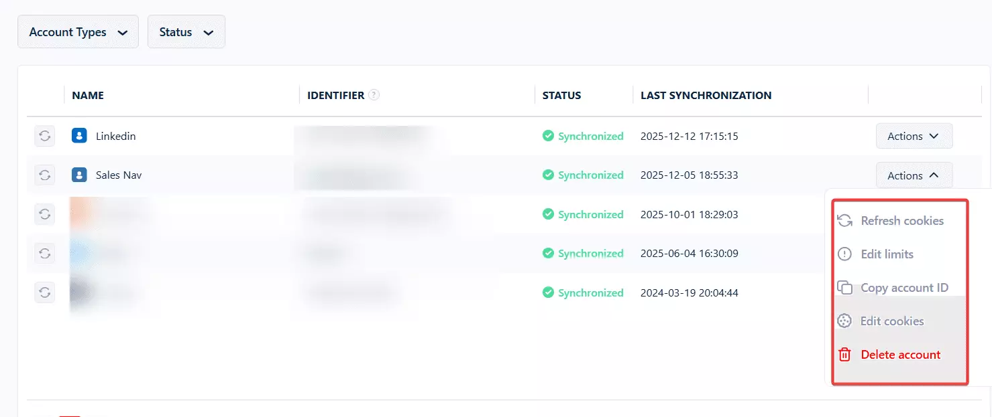Click Delete account to remove the Sales Nav account
Screen dimensions: 992x417
pos(900,354)
